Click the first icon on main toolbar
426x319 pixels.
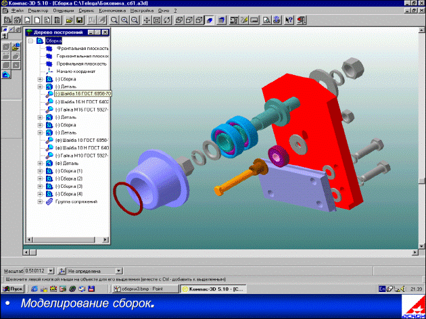[7, 20]
